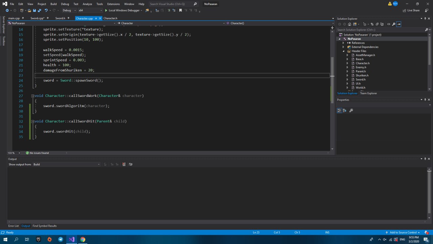Click Clear All icon in Output panel

coord(124,164)
